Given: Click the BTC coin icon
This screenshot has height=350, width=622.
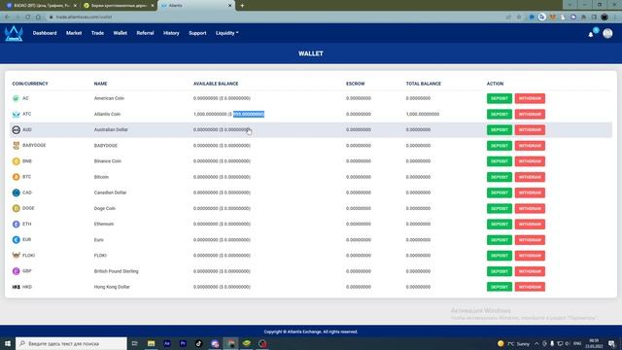Looking at the screenshot, I should pyautogui.click(x=16, y=177).
